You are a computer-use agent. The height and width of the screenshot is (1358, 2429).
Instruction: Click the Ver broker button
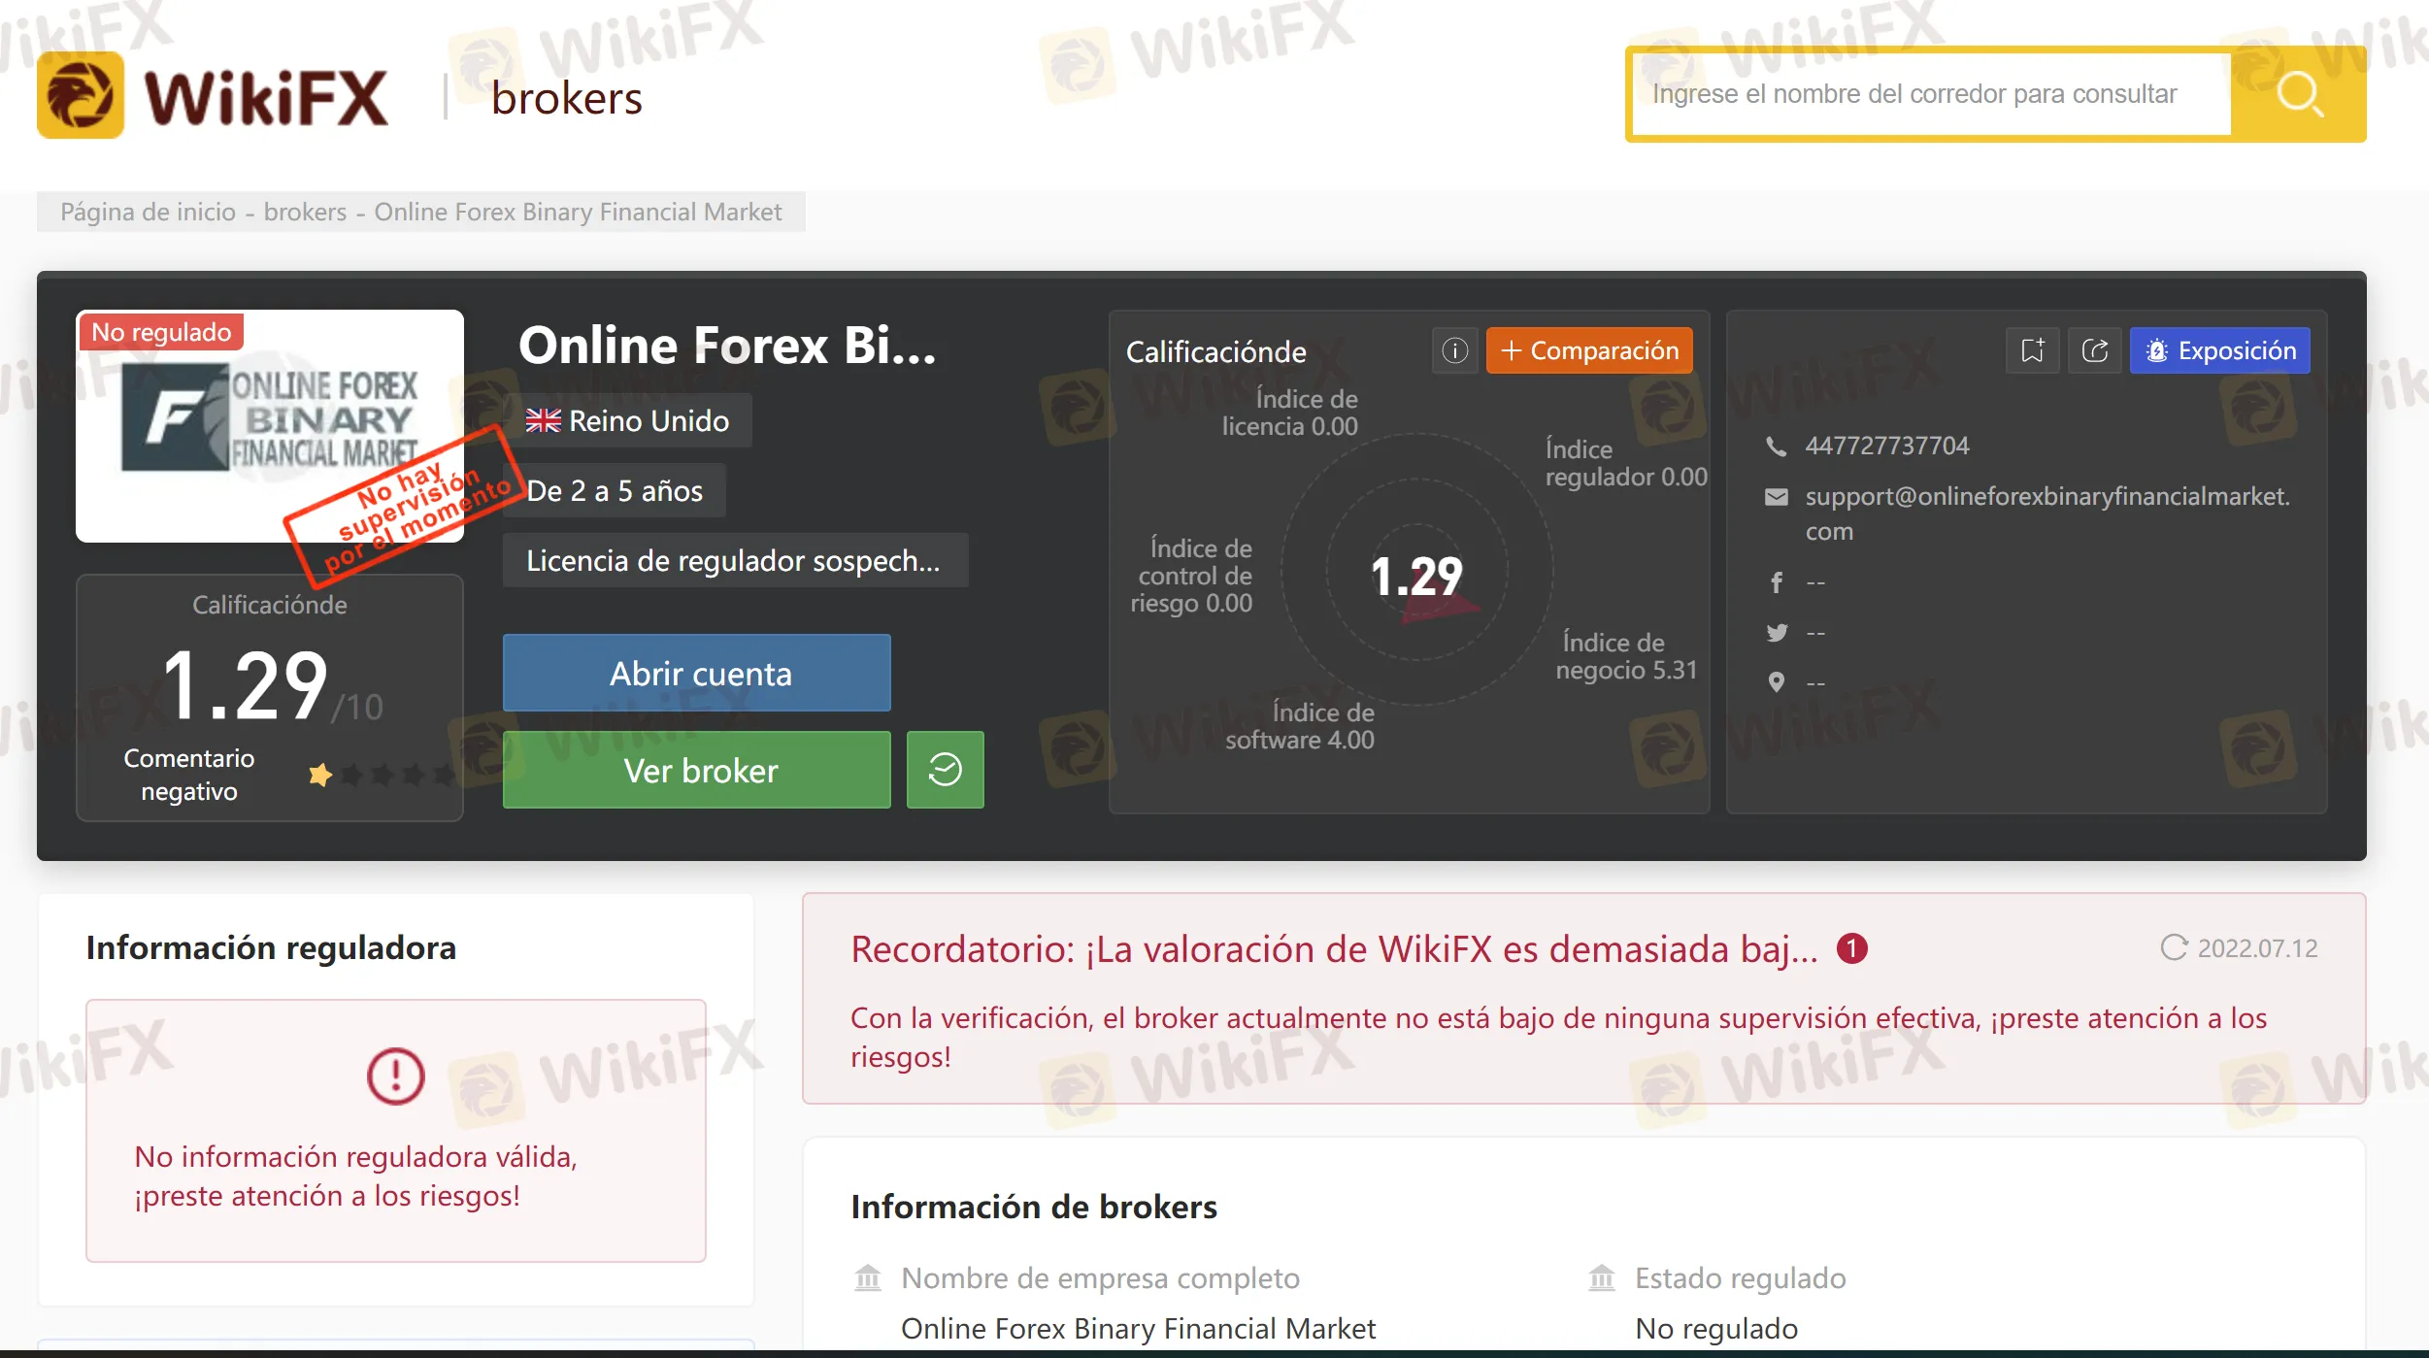(x=696, y=770)
